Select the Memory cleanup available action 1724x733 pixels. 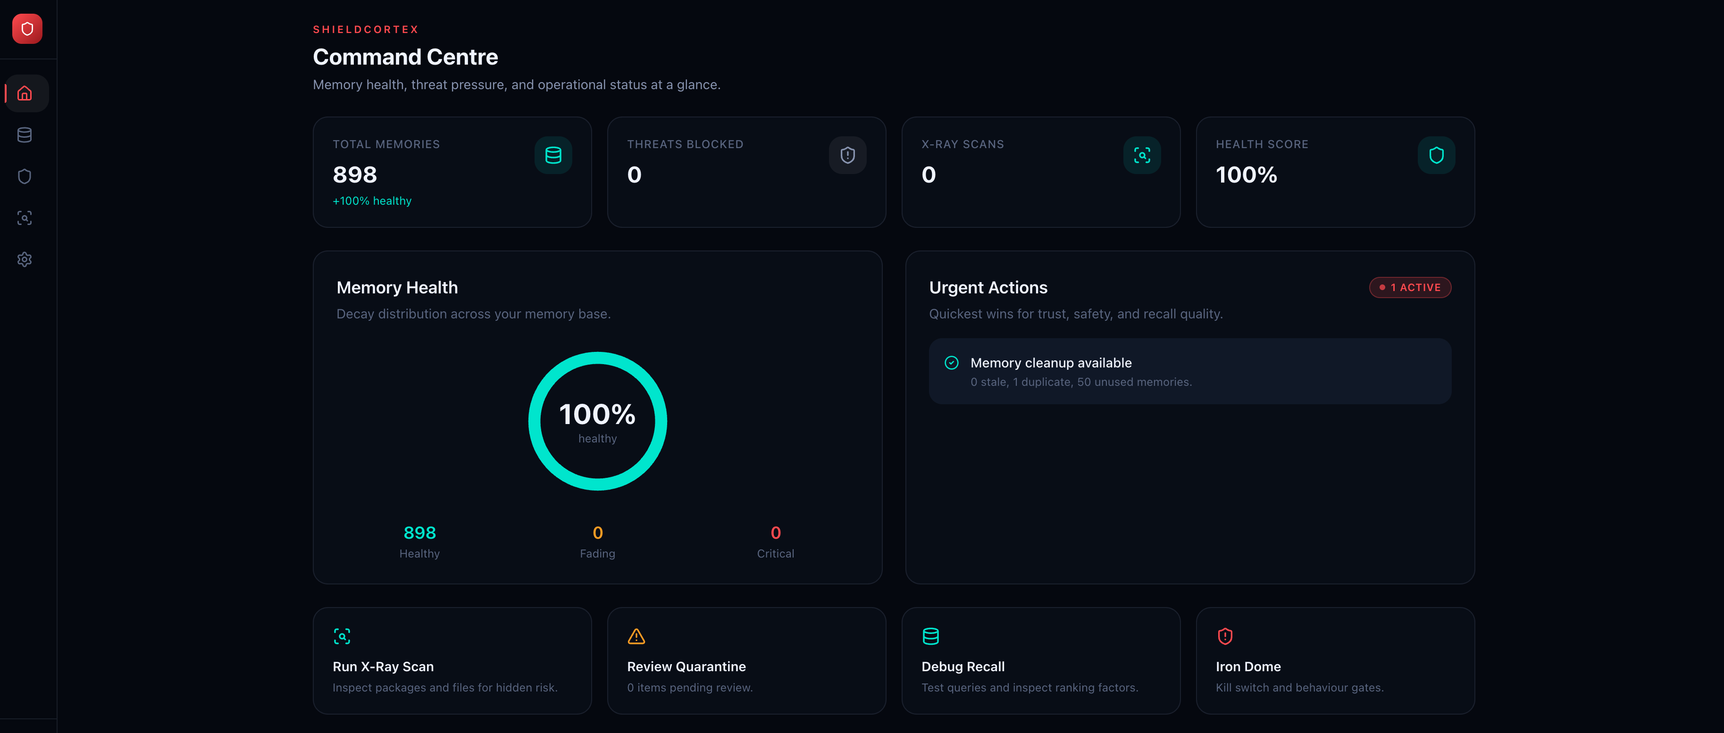click(x=1190, y=371)
